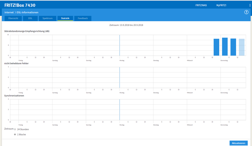Click the Zeitraum date range text
The image size is (252, 146).
point(126,25)
